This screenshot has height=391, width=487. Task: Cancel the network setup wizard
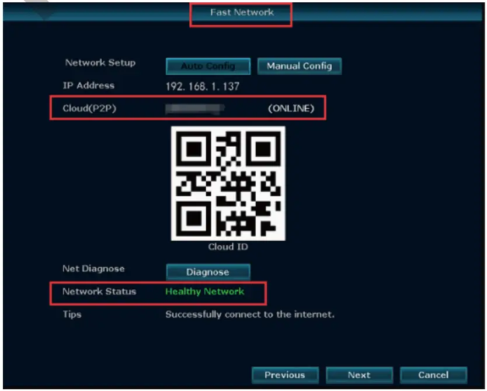coord(434,375)
